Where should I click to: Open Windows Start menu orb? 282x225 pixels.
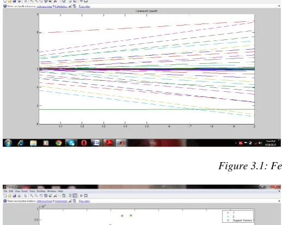tap(8, 143)
